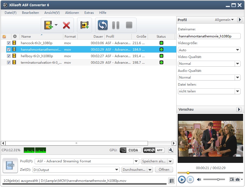Click the Dateiname input field
Screen dimensions: 245x187
click(209, 36)
